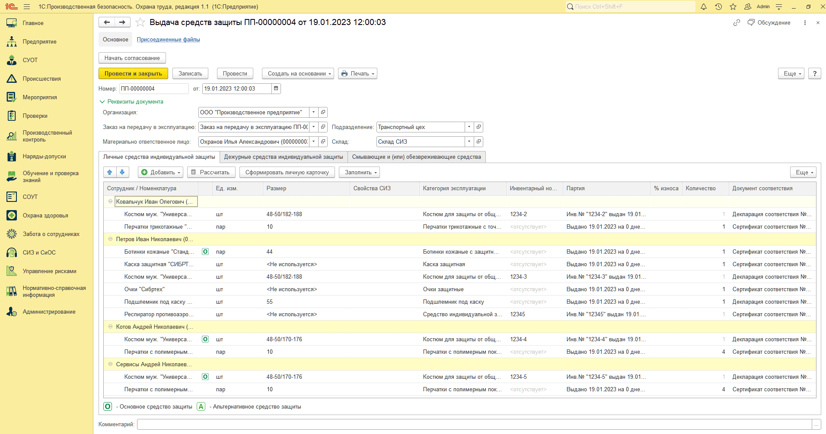
Task: Open the Предприятие sidebar icon
Action: click(x=12, y=41)
